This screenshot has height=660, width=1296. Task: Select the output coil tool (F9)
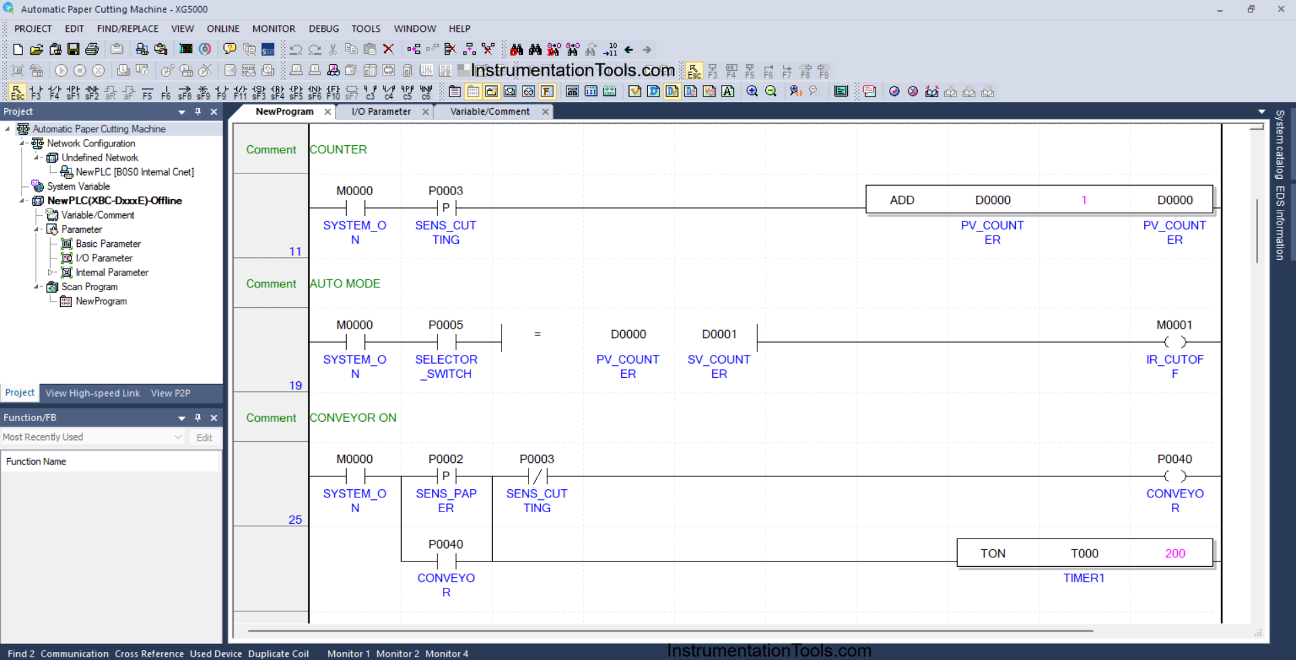point(221,92)
